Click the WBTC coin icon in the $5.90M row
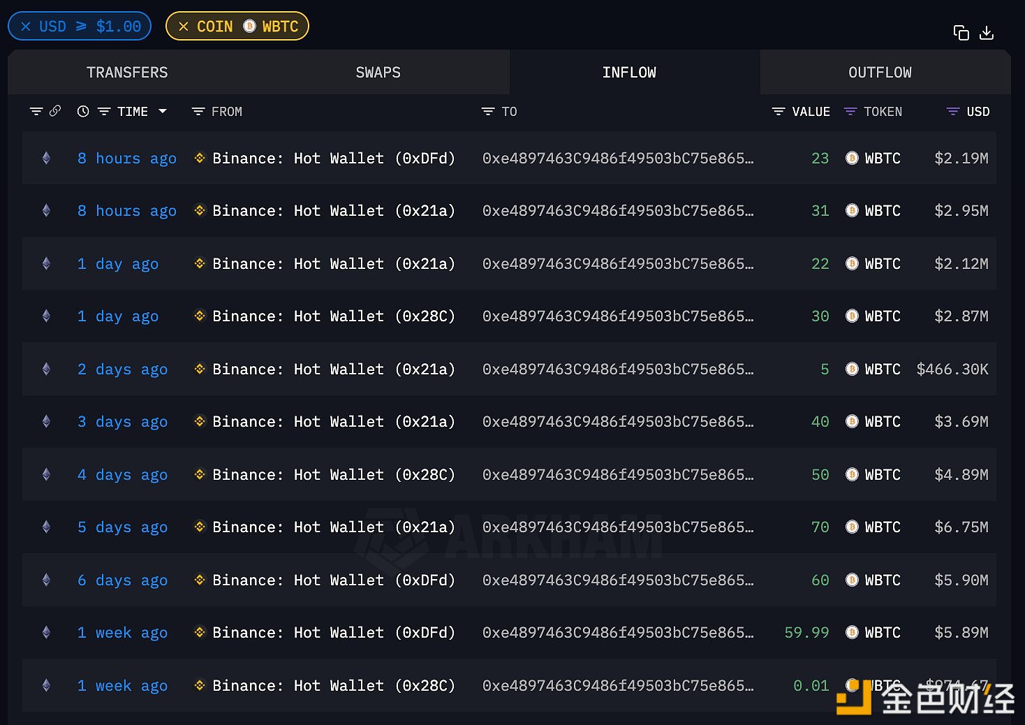 click(x=852, y=580)
